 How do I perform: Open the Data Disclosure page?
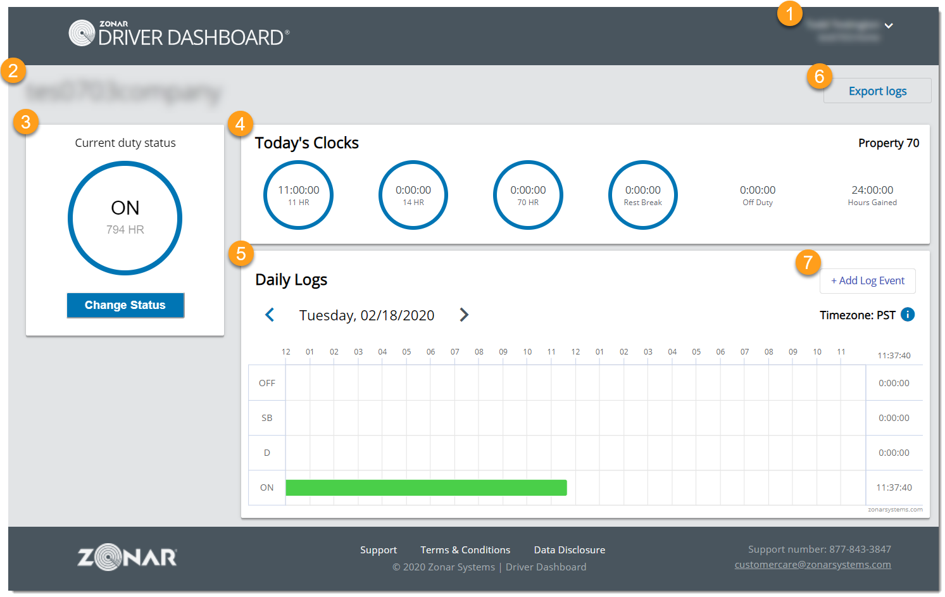point(569,550)
